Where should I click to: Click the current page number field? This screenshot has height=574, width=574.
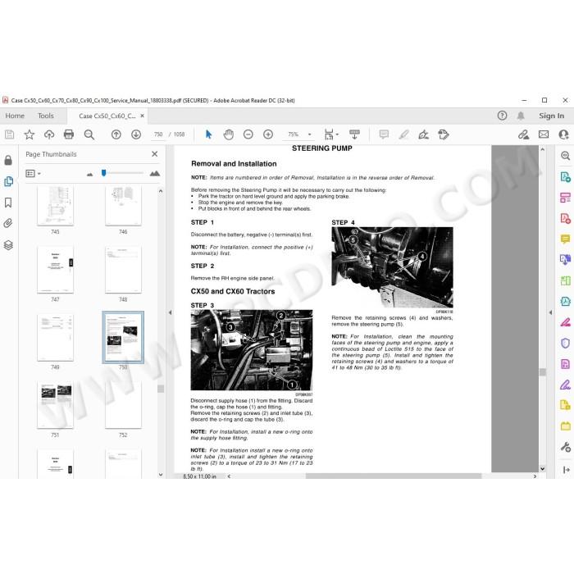coord(158,134)
